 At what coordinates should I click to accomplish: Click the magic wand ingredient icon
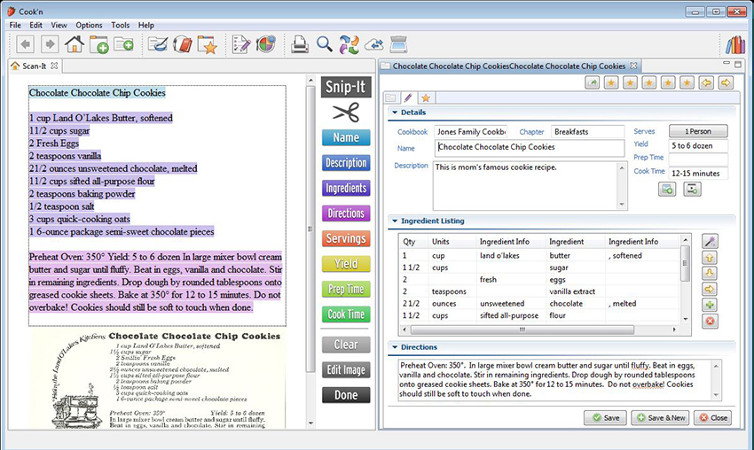pyautogui.click(x=711, y=242)
